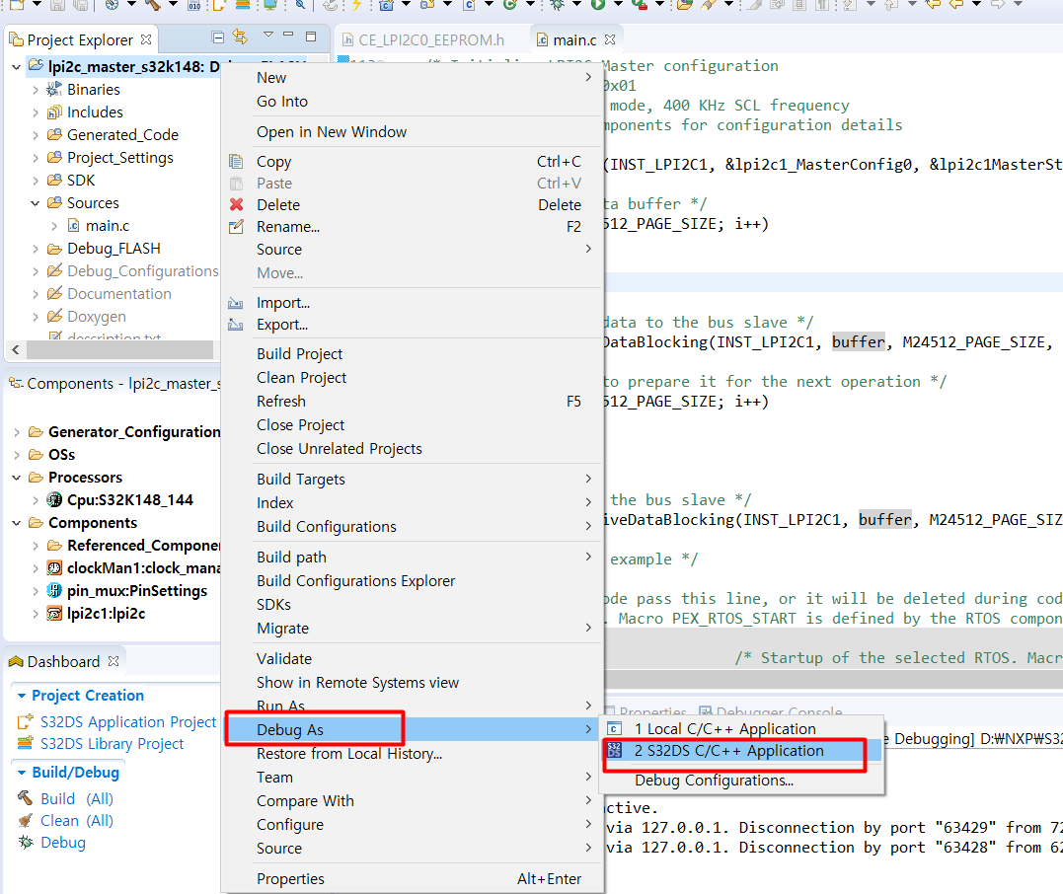Click the lpi2c1:lpi2c component icon
The width and height of the screenshot is (1063, 894).
[x=54, y=613]
